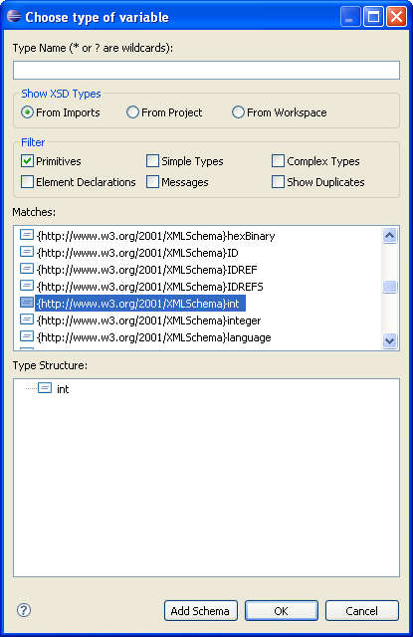Click the IDREFS entry's type icon
This screenshot has height=637, width=413.
27,286
